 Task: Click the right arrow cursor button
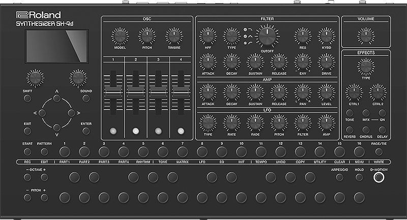71,113
